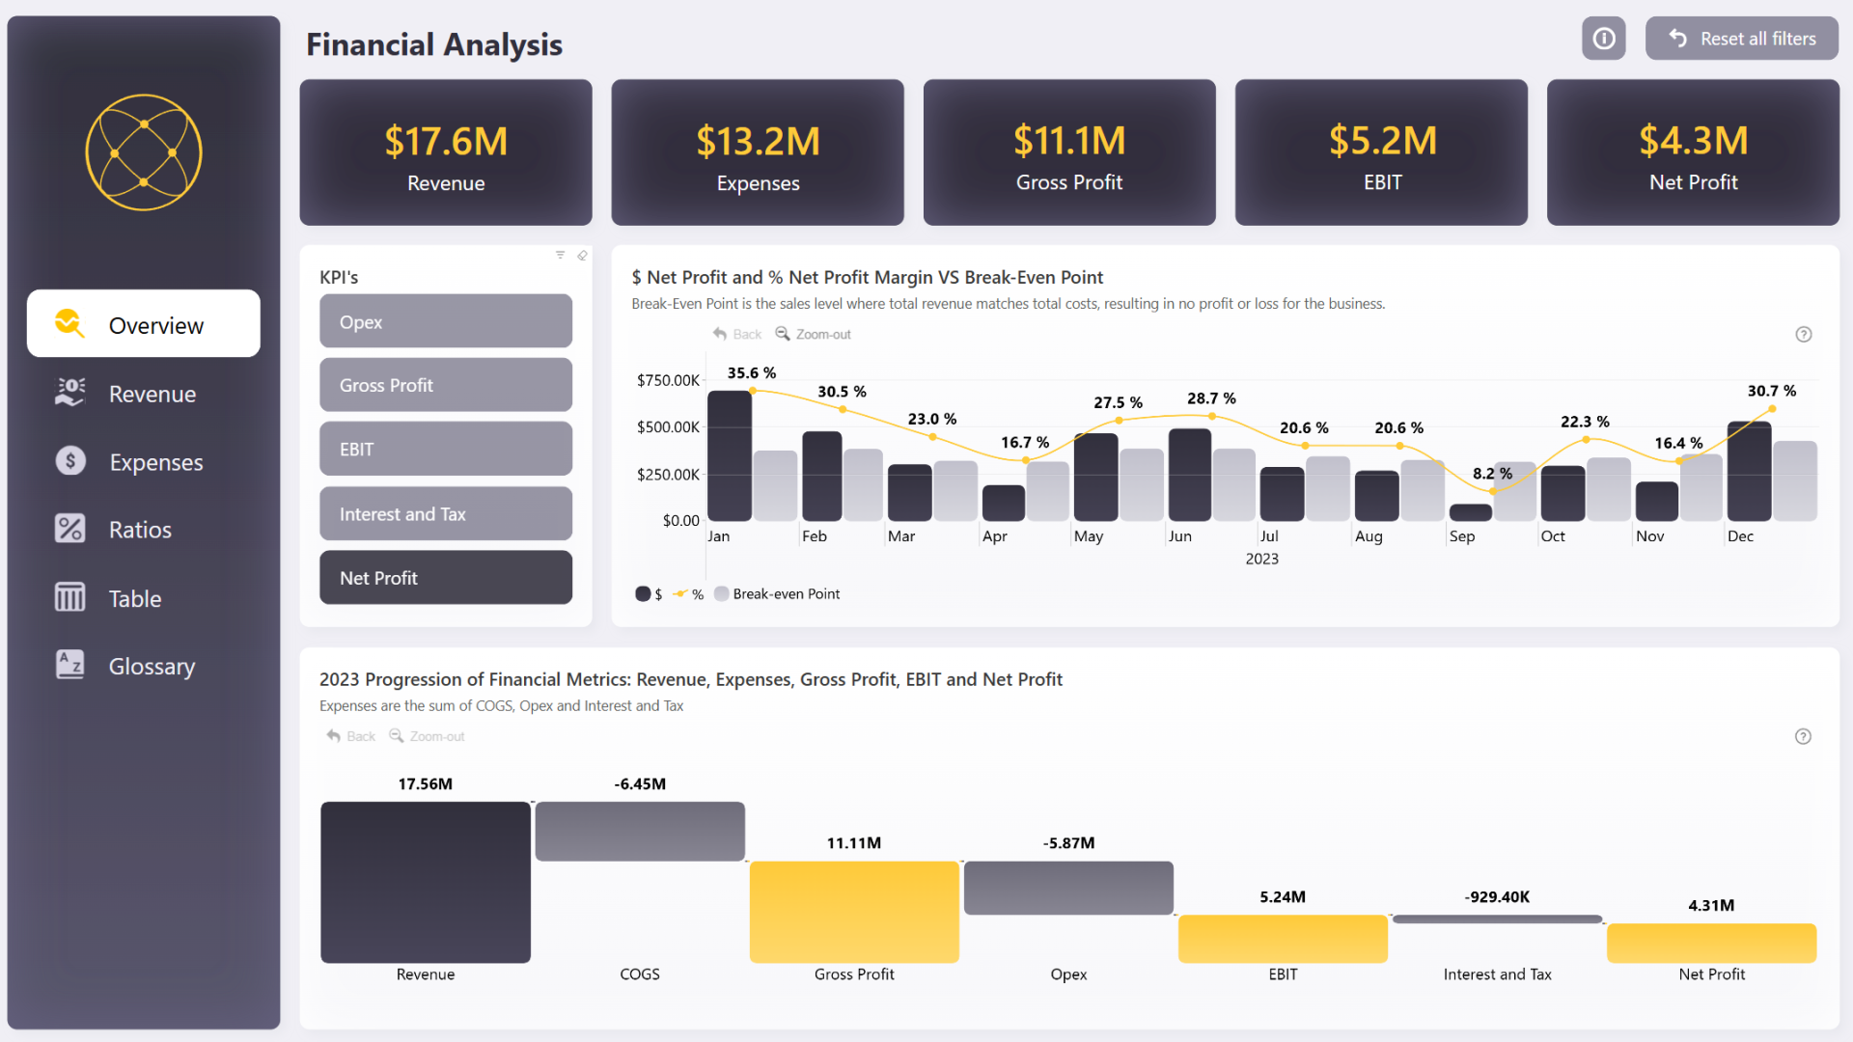Click the eraser icon to clear KPI selections
Image resolution: width=1853 pixels, height=1042 pixels.
click(582, 255)
